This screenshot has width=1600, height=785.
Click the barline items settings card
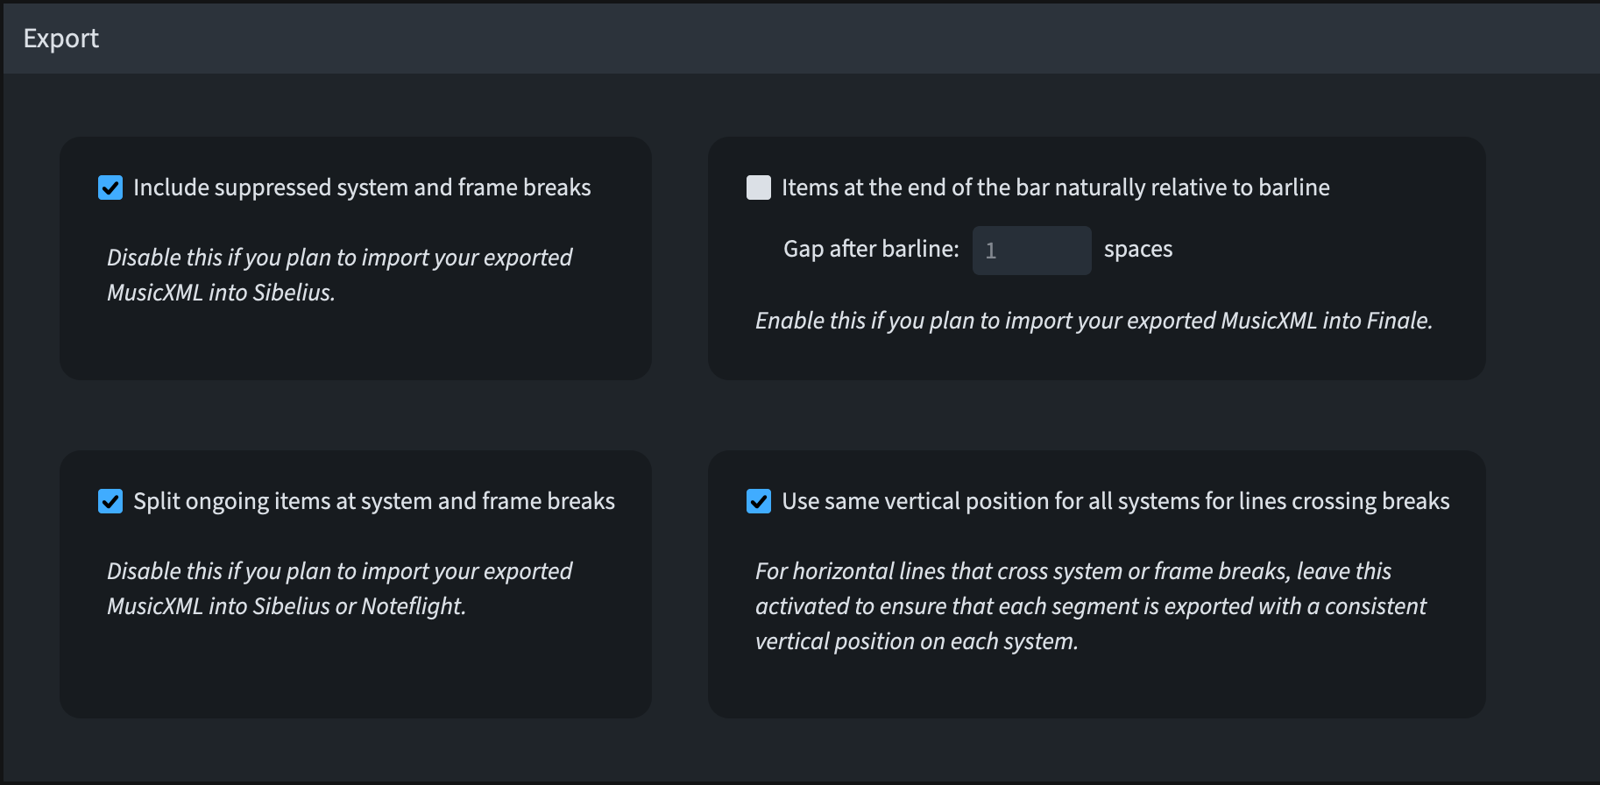1095,359
